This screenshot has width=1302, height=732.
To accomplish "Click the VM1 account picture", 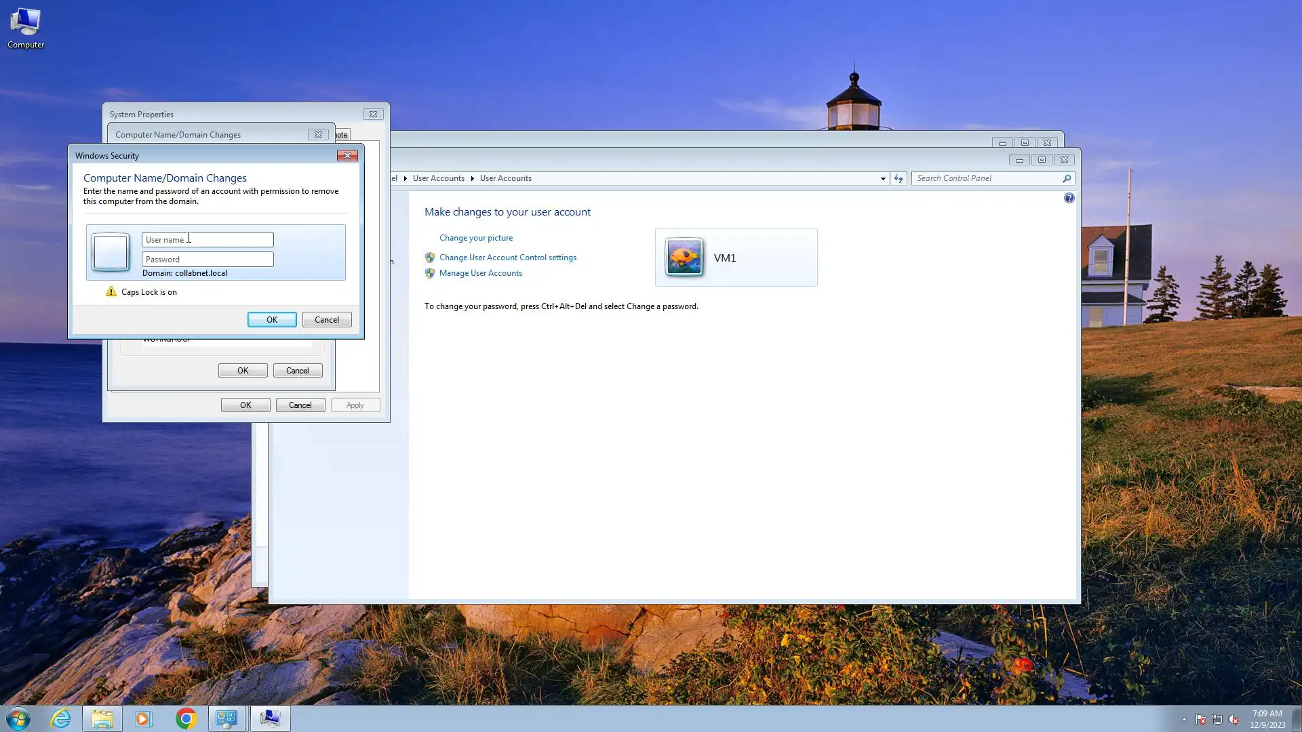I will pos(684,258).
